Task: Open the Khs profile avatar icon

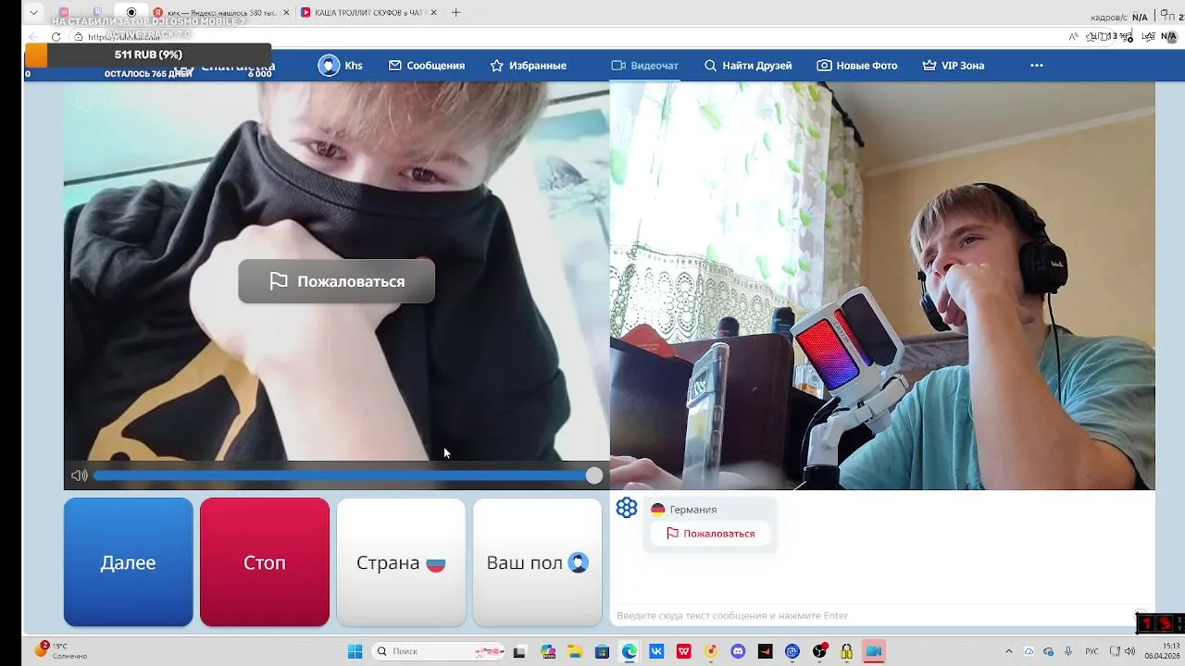Action: tap(329, 66)
